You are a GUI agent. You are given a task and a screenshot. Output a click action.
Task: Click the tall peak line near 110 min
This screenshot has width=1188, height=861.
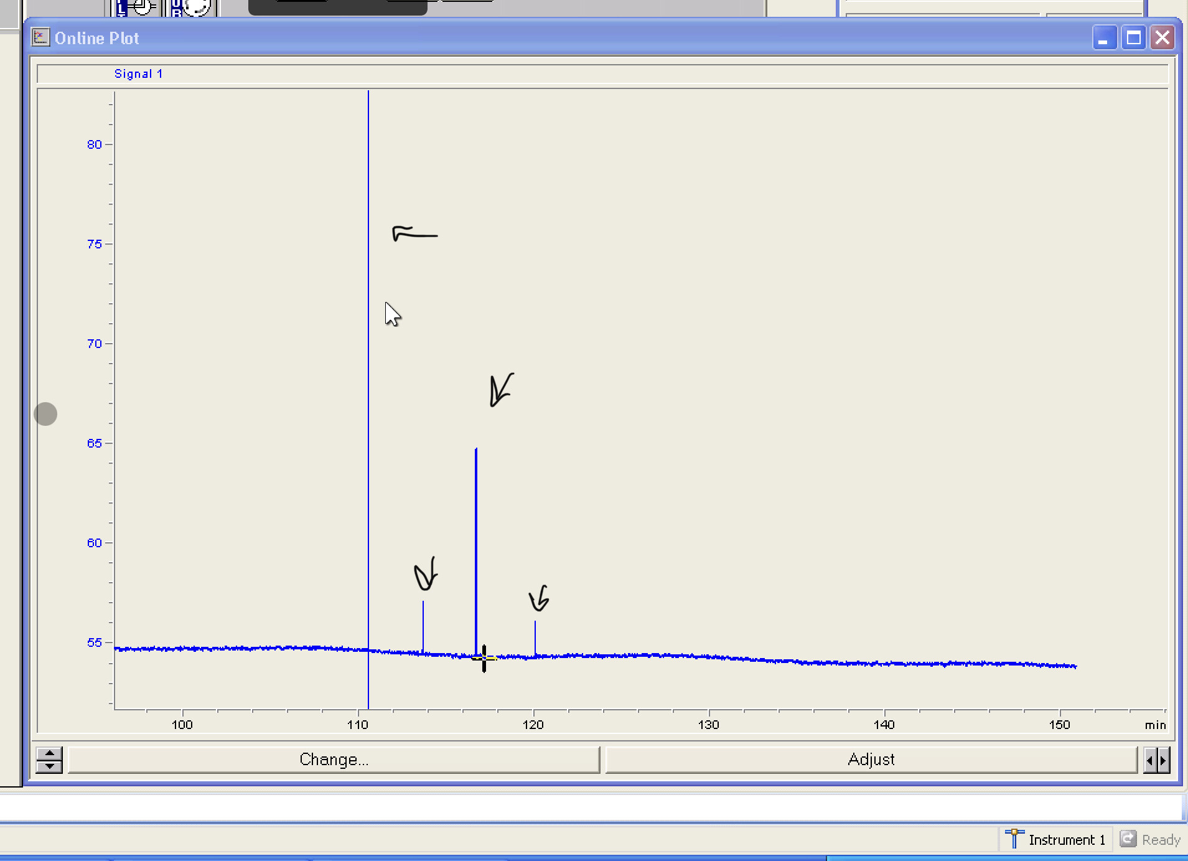(368, 398)
